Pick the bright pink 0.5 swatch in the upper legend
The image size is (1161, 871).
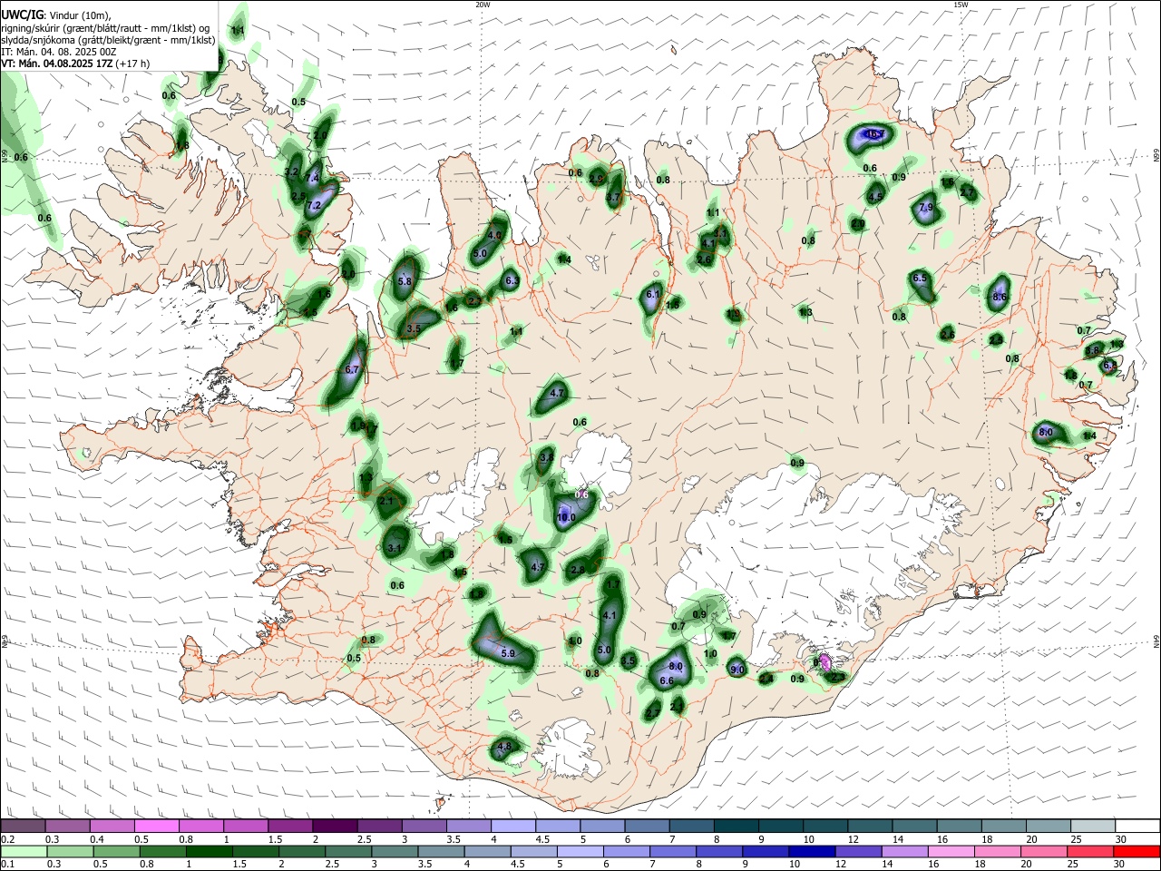(158, 827)
